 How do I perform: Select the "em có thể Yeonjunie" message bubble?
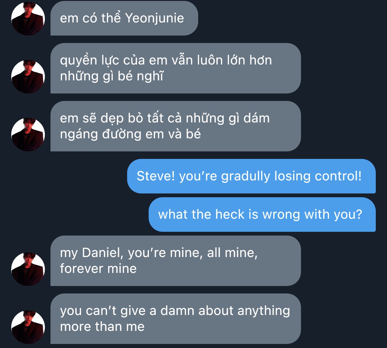click(124, 18)
